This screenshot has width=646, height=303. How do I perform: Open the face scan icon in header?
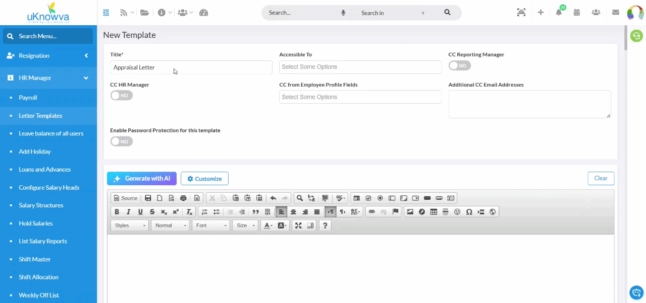(x=521, y=13)
